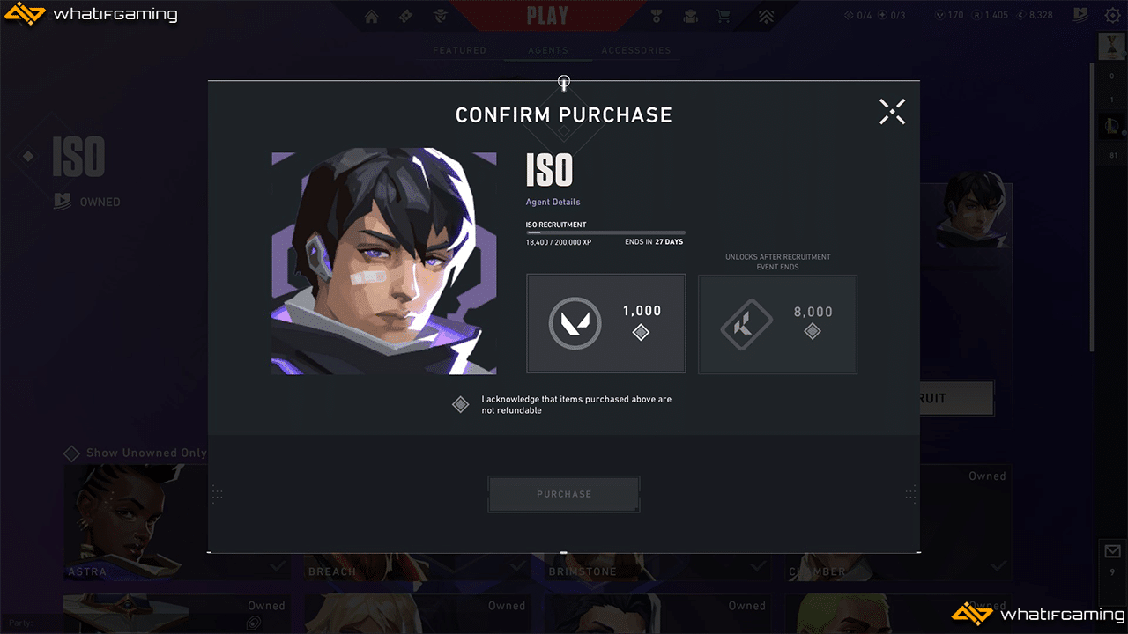The width and height of the screenshot is (1128, 634).
Task: Click the Purchase button
Action: [564, 494]
